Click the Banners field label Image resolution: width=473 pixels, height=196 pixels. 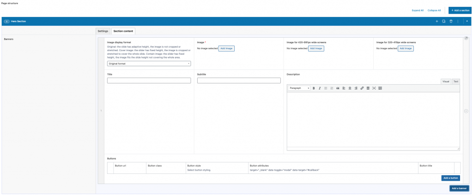tap(8, 39)
